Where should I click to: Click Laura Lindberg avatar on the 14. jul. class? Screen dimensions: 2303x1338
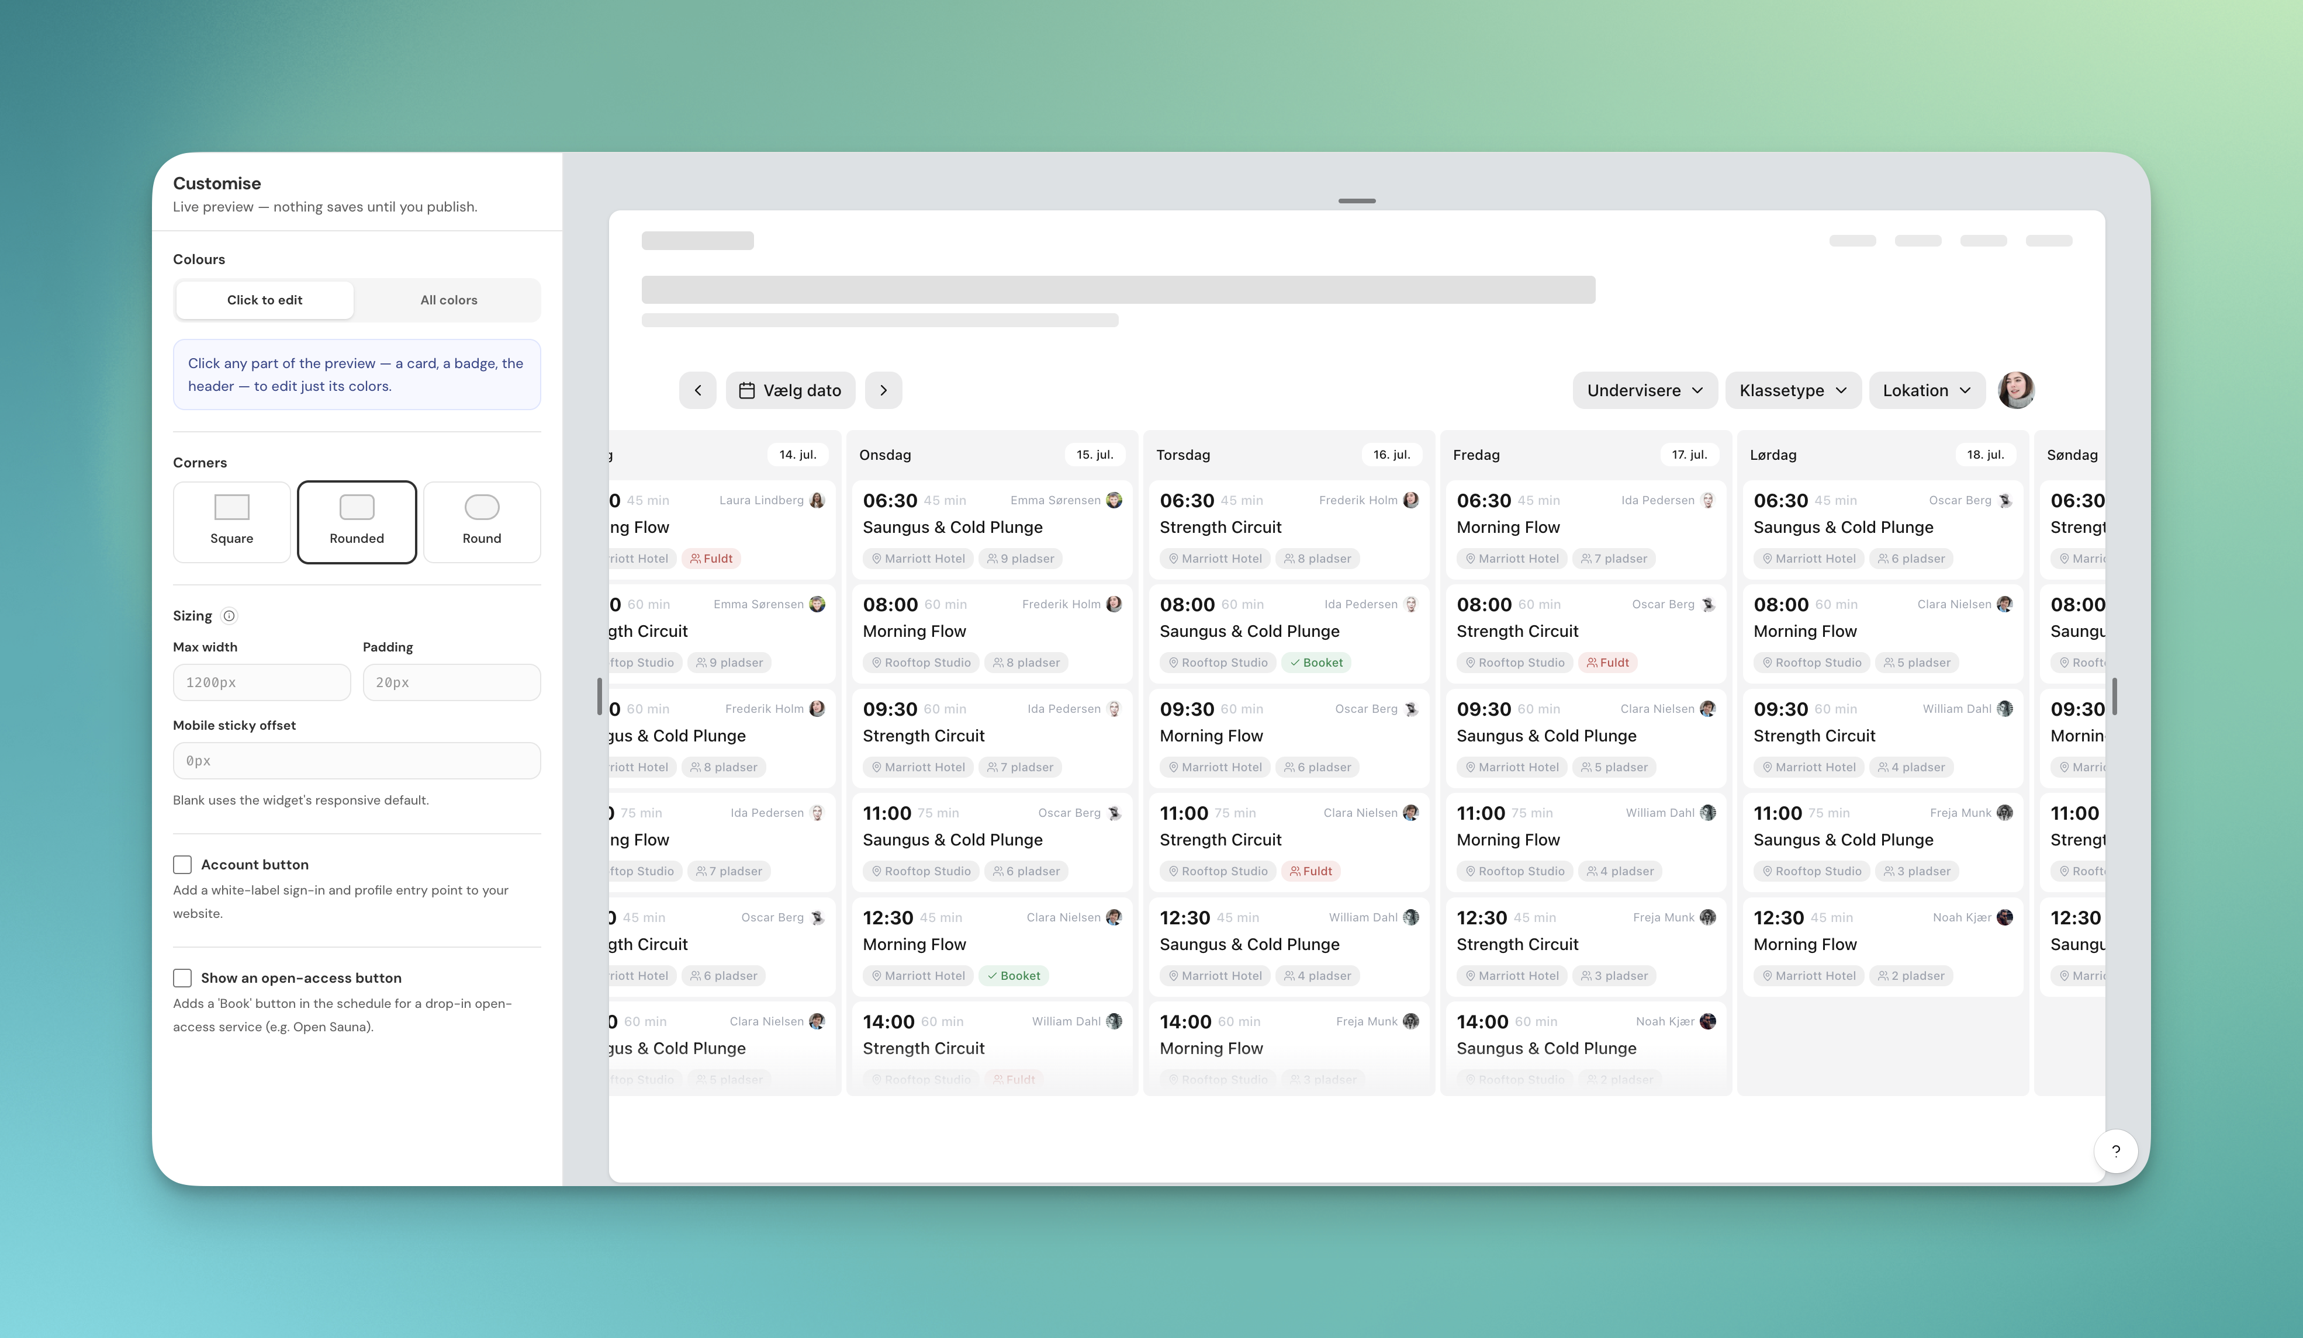[817, 500]
